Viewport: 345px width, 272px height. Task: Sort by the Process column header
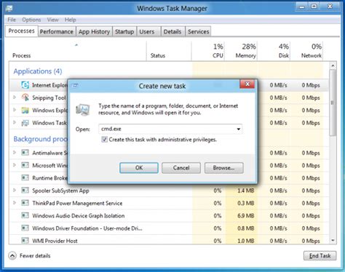78,51
